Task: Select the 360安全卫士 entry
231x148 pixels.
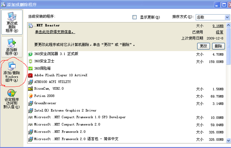Action: point(127,61)
